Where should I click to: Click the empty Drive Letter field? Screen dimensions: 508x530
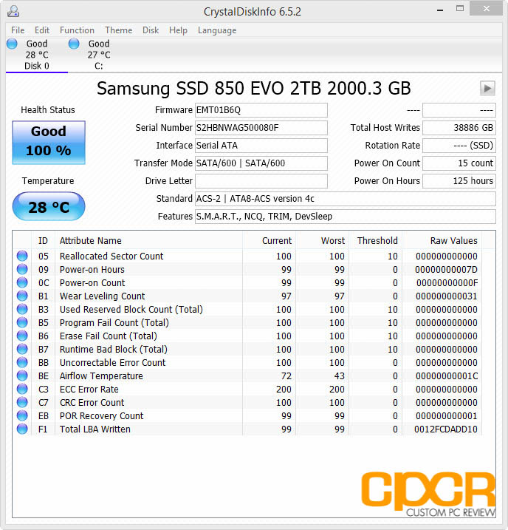pyautogui.click(x=261, y=181)
